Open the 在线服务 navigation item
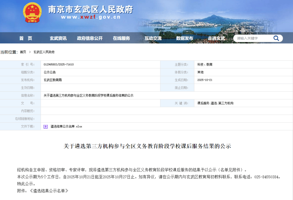Screen dimensions: 293x200 [122, 38]
